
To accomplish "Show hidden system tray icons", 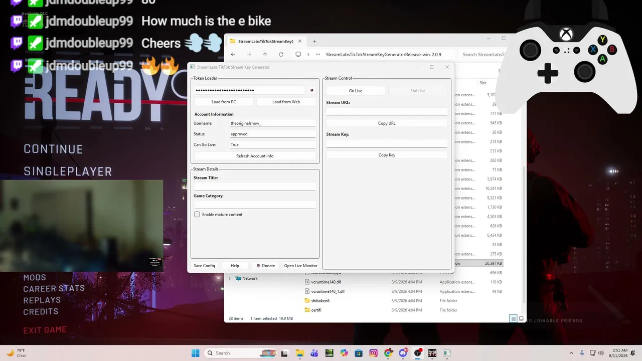I will [571, 353].
